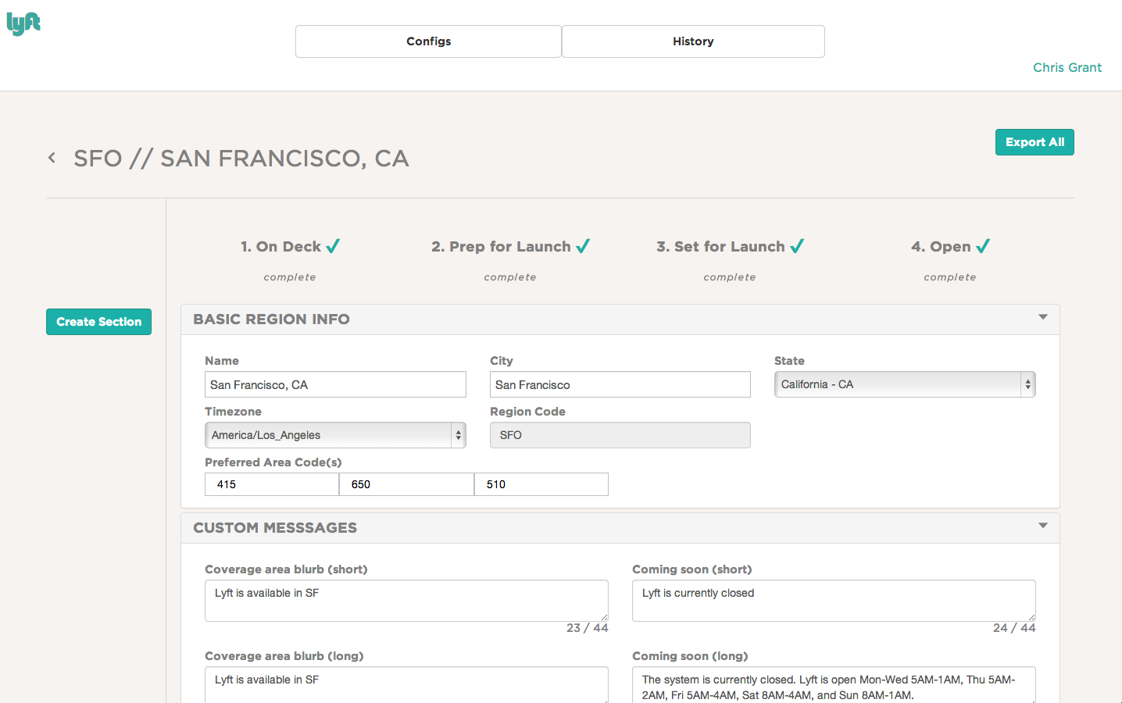
Task: Click the State label
Action: (789, 361)
